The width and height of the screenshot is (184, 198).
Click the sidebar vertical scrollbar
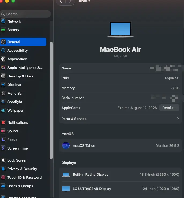pos(51,100)
